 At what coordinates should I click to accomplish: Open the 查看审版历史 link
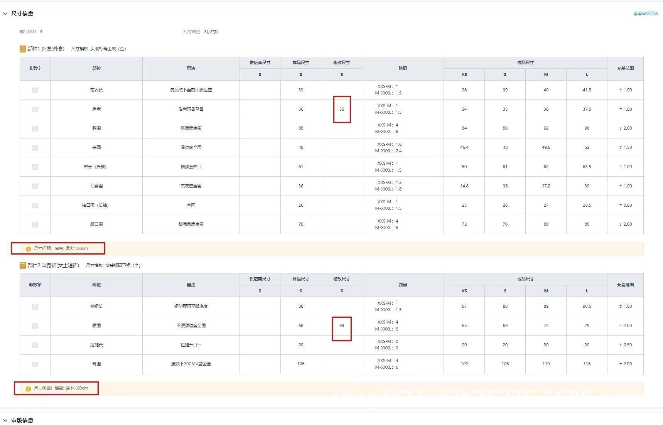pos(646,13)
